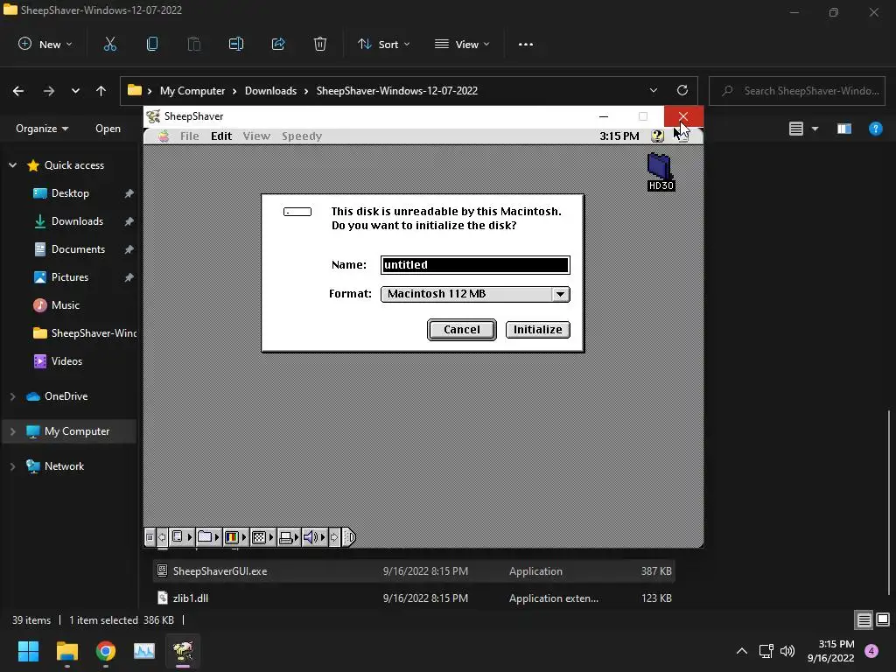Open the printer selector Control Strip module
The image size is (896, 672).
pos(290,537)
